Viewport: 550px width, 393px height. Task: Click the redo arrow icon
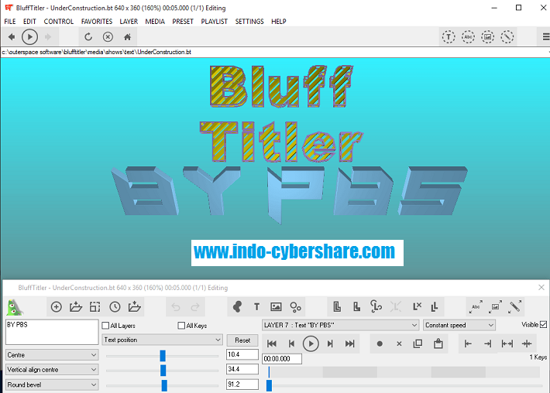click(195, 307)
